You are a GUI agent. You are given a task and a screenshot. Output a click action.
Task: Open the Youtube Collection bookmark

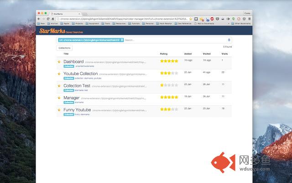pyautogui.click(x=81, y=74)
